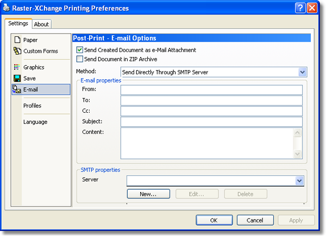Image resolution: width=326 pixels, height=237 pixels.
Task: Click the Delete SMTP server button
Action: (246, 194)
